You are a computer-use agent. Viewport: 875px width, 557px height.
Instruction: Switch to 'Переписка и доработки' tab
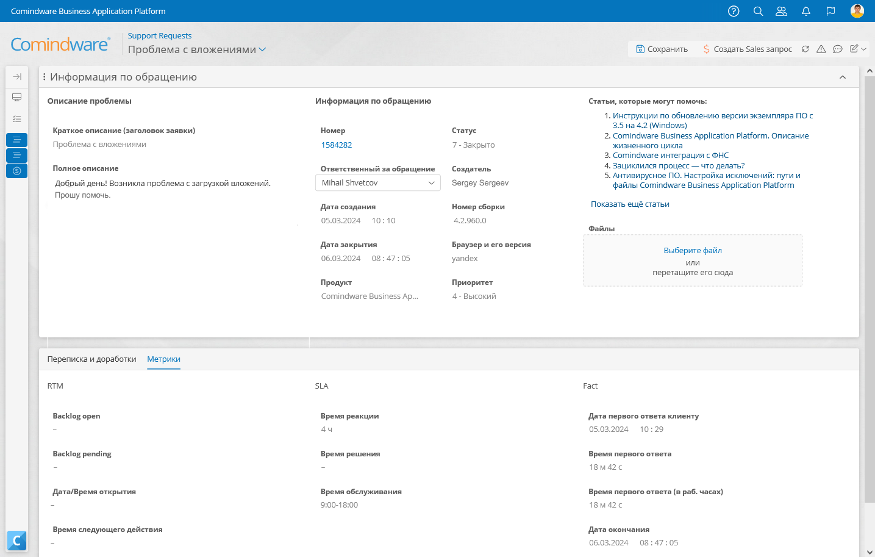tap(91, 359)
